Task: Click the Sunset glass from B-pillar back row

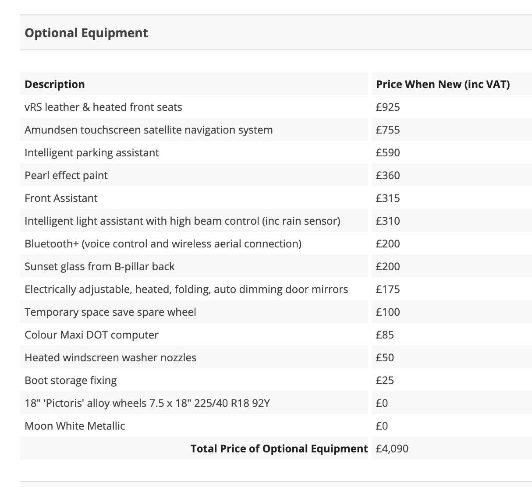Action: pos(99,267)
